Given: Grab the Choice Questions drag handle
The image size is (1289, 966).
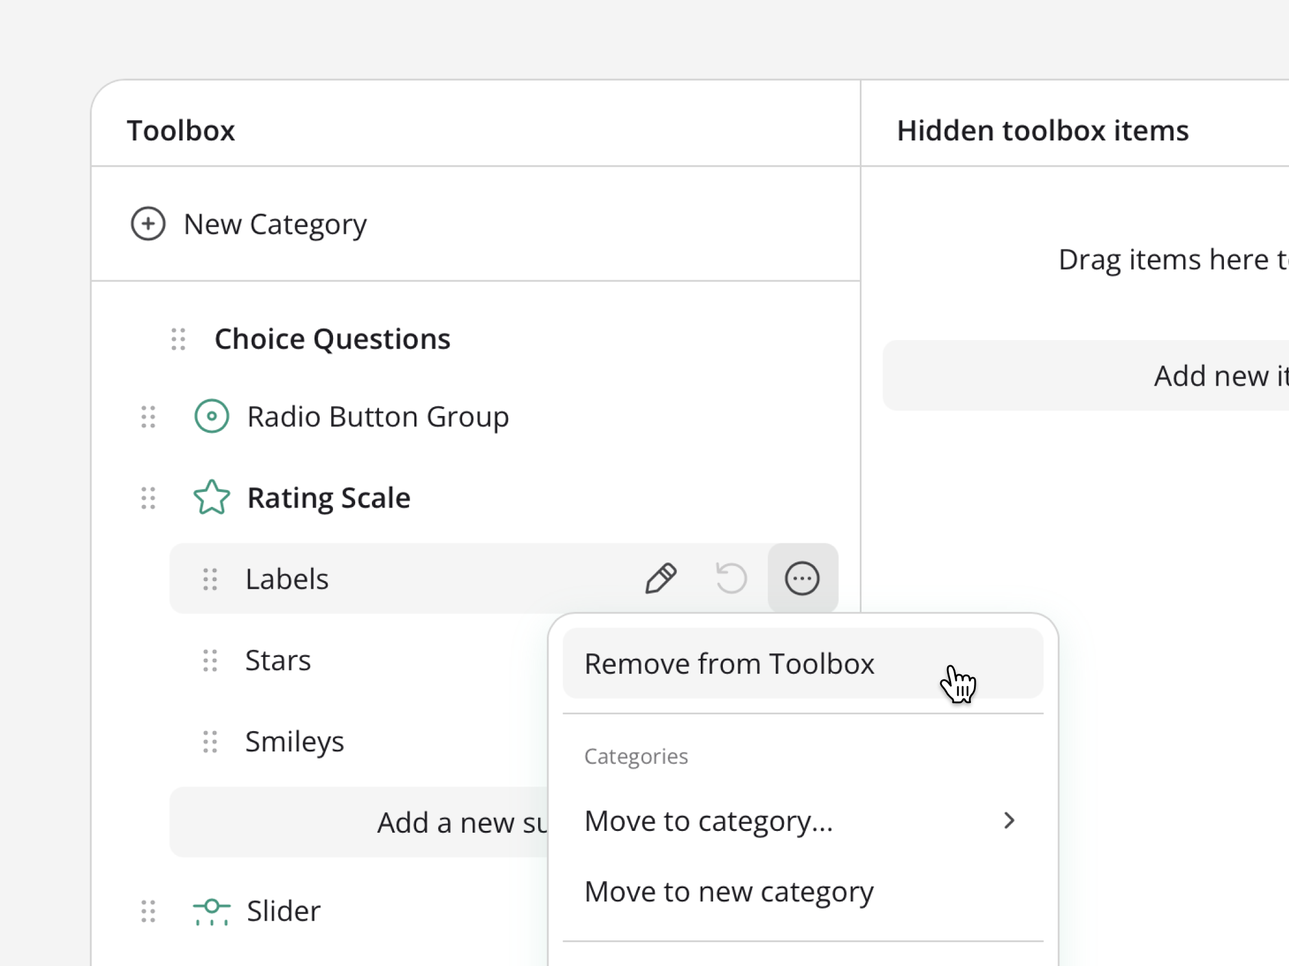Looking at the screenshot, I should [x=178, y=339].
